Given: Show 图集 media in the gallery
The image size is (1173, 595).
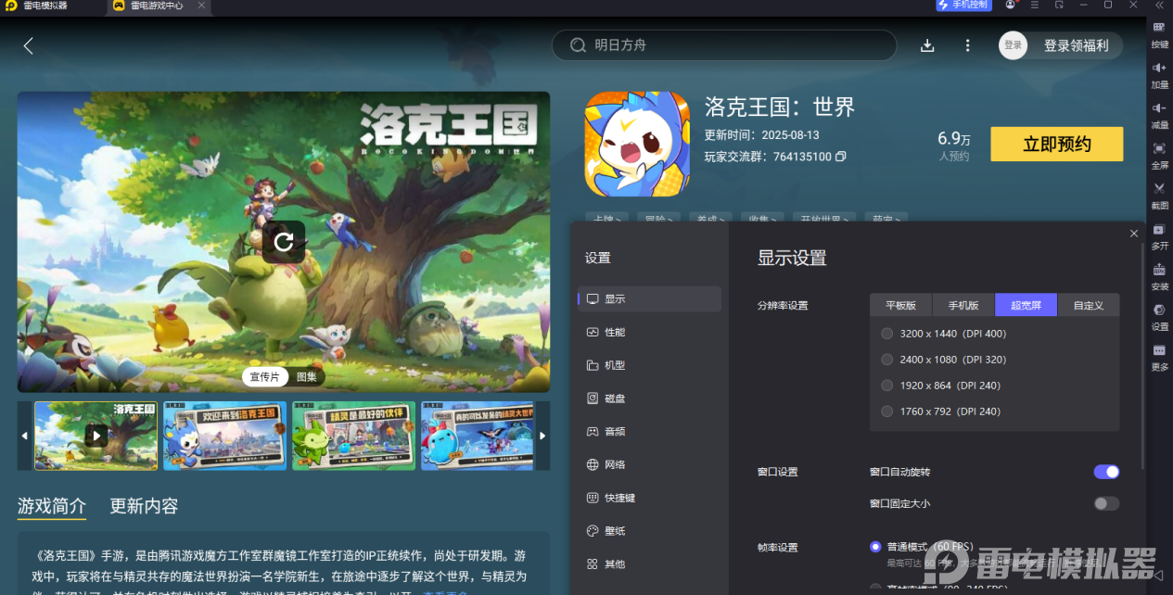Looking at the screenshot, I should (x=306, y=377).
